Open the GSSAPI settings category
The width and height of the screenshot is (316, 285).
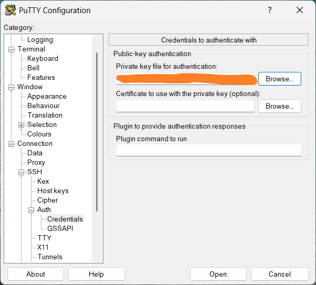click(60, 228)
